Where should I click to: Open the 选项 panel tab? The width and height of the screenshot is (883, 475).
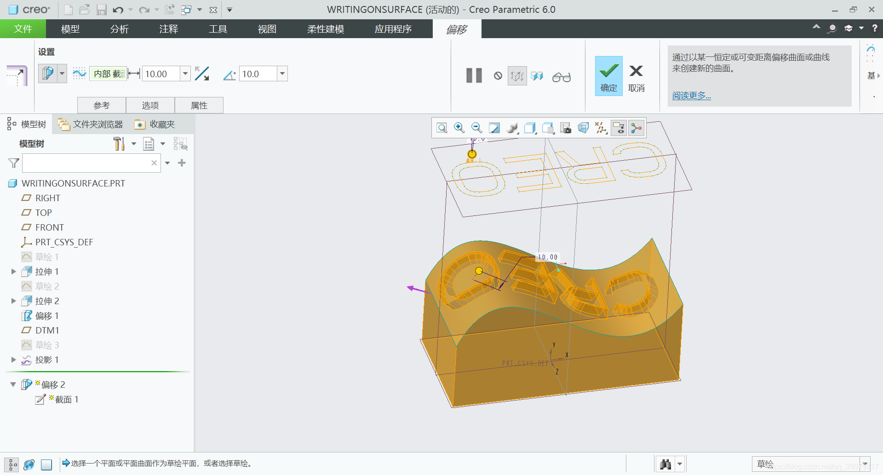pyautogui.click(x=150, y=105)
